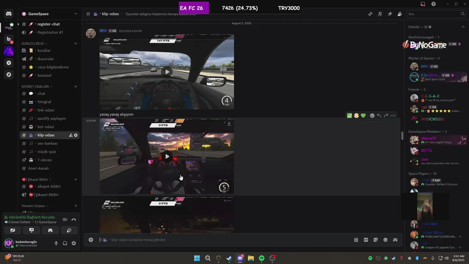The image size is (469, 264).
Task: Open Windows Start menu
Action: pos(197,258)
